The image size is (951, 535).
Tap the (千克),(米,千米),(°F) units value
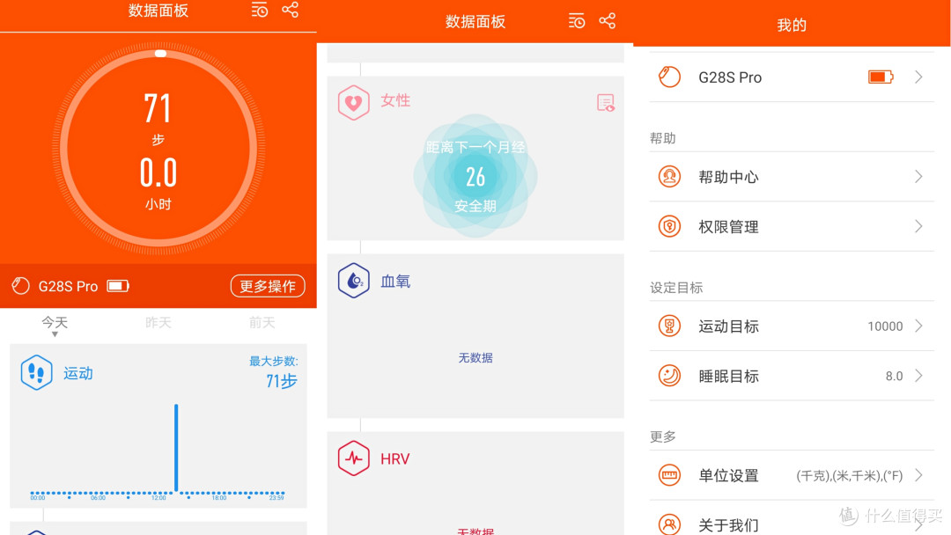pos(849,476)
